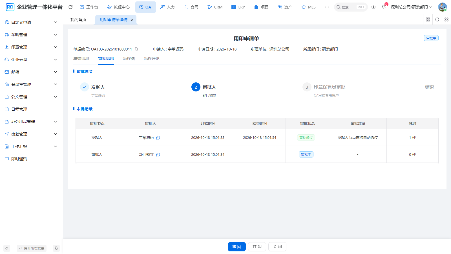Image resolution: width=451 pixels, height=254 pixels.
Task: Expand the 自定义申请 menu
Action: [31, 22]
